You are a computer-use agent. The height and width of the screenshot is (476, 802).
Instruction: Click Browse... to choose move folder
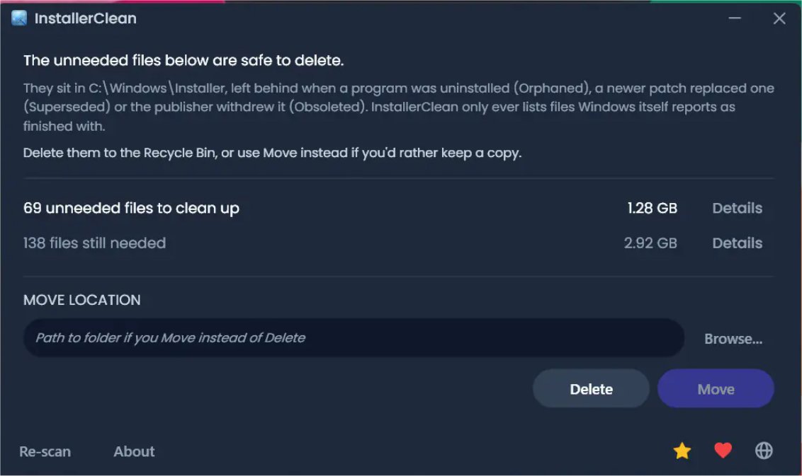click(733, 339)
